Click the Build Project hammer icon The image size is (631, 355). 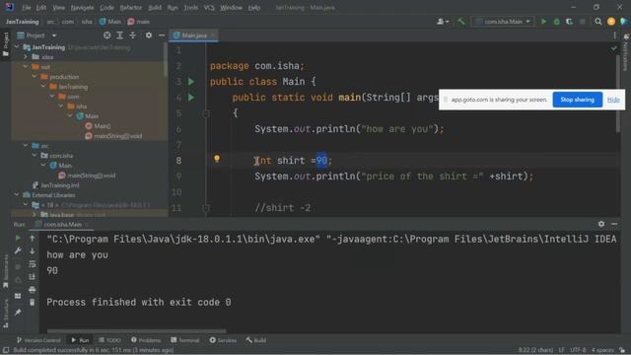[461, 22]
